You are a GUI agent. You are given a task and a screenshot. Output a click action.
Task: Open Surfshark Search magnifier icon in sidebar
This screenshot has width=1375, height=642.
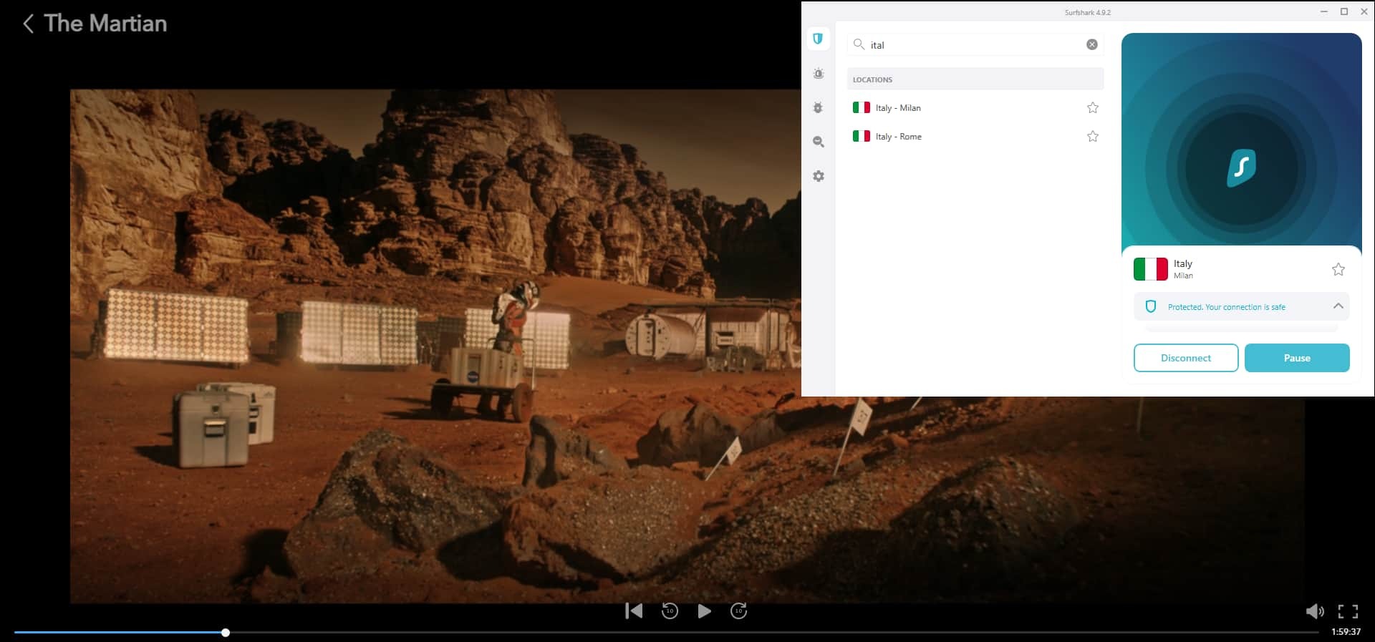coord(819,142)
